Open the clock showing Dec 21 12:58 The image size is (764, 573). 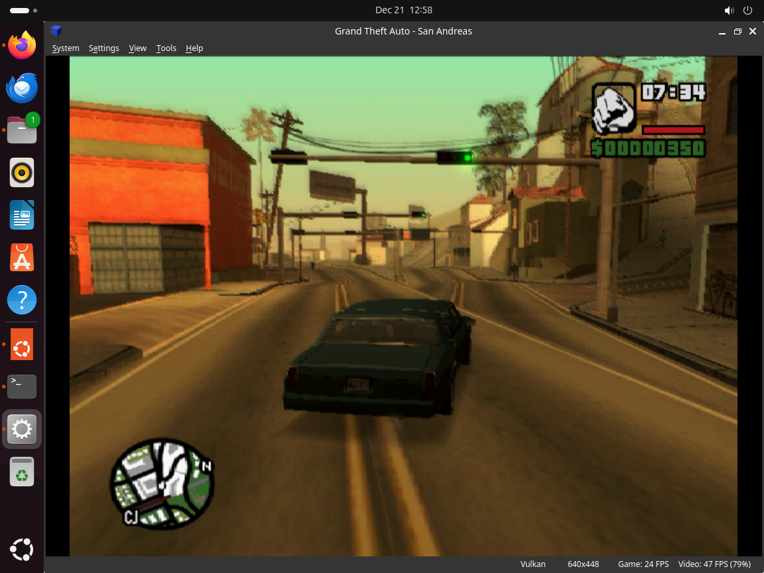coord(404,10)
